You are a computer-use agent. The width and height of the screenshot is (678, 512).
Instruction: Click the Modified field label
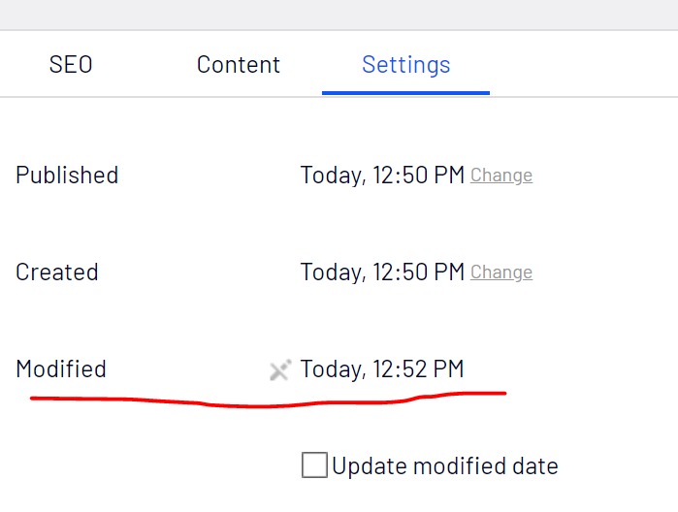[61, 369]
